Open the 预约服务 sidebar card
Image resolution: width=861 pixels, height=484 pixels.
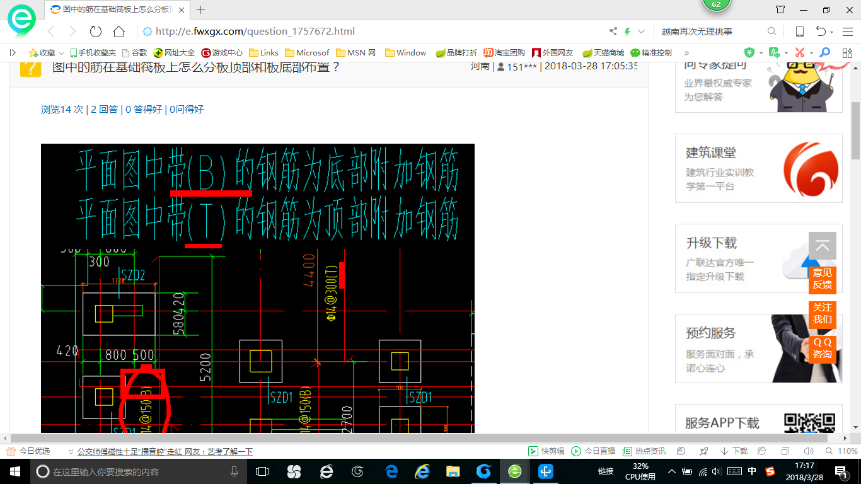tap(759, 349)
